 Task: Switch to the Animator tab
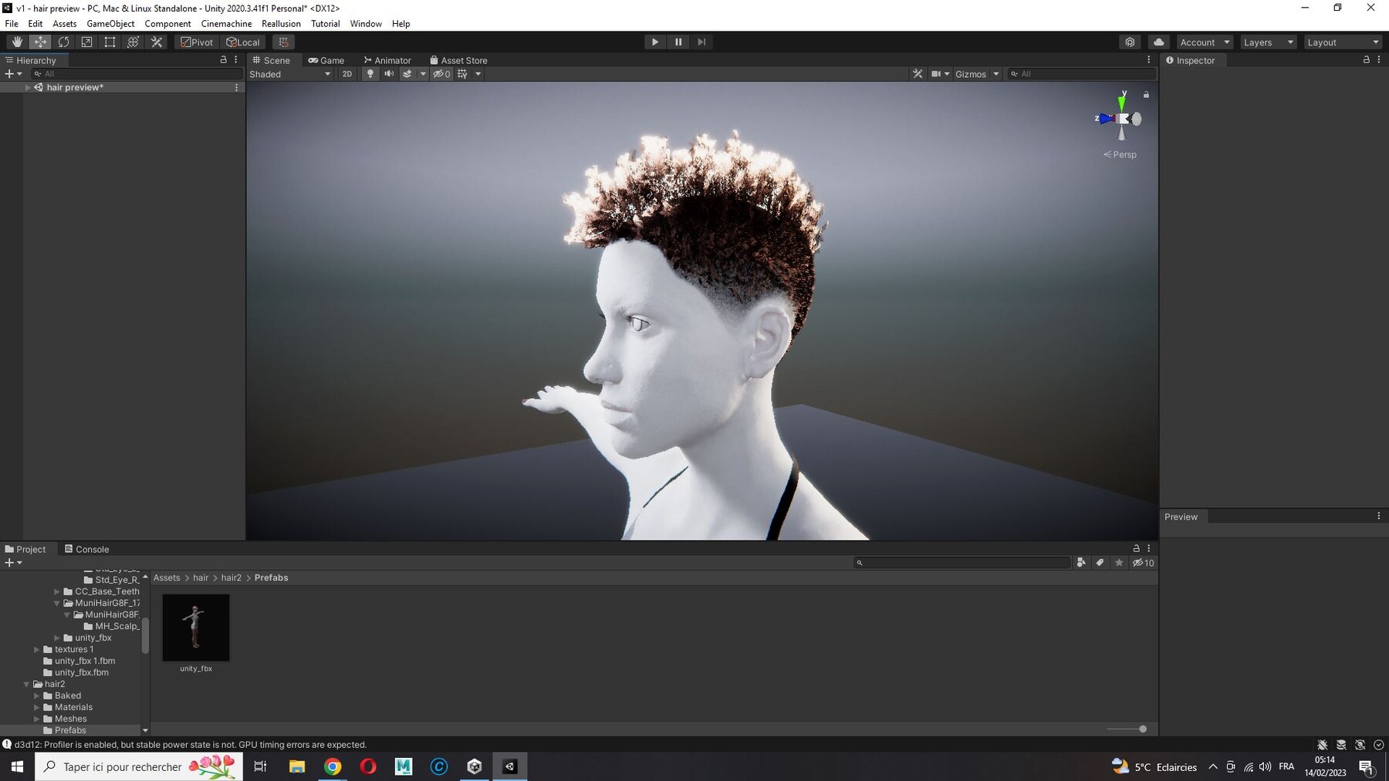(x=387, y=60)
